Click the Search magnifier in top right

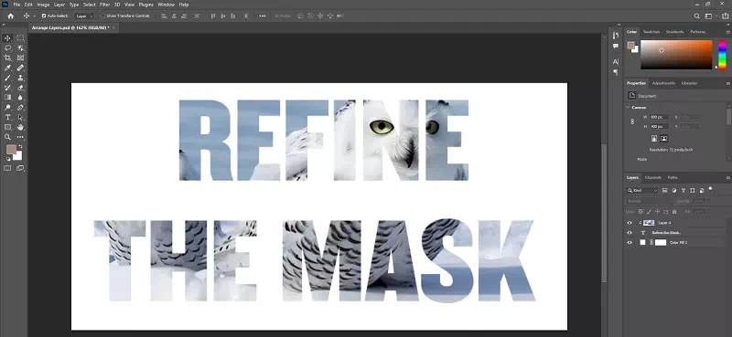pos(696,16)
